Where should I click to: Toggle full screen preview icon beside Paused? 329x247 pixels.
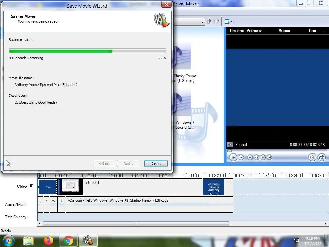point(230,145)
